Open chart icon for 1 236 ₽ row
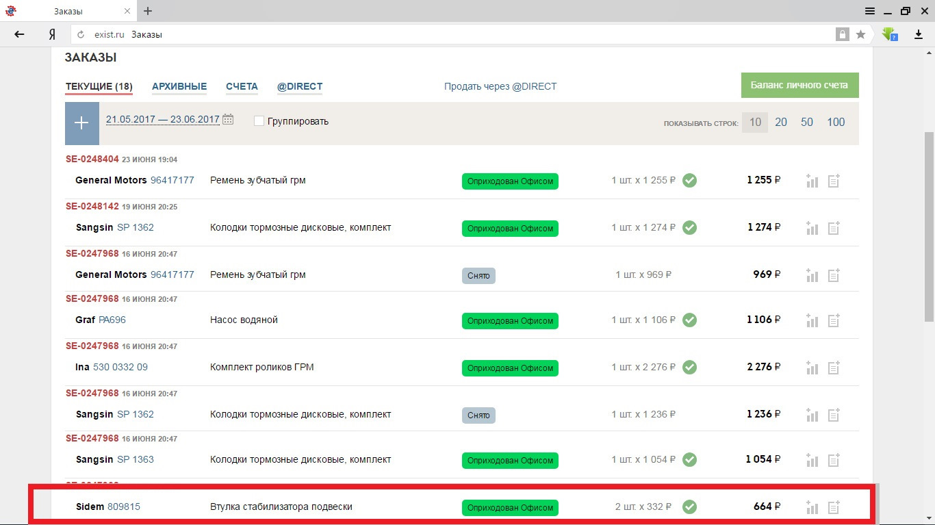The height and width of the screenshot is (525, 935). pyautogui.click(x=812, y=415)
